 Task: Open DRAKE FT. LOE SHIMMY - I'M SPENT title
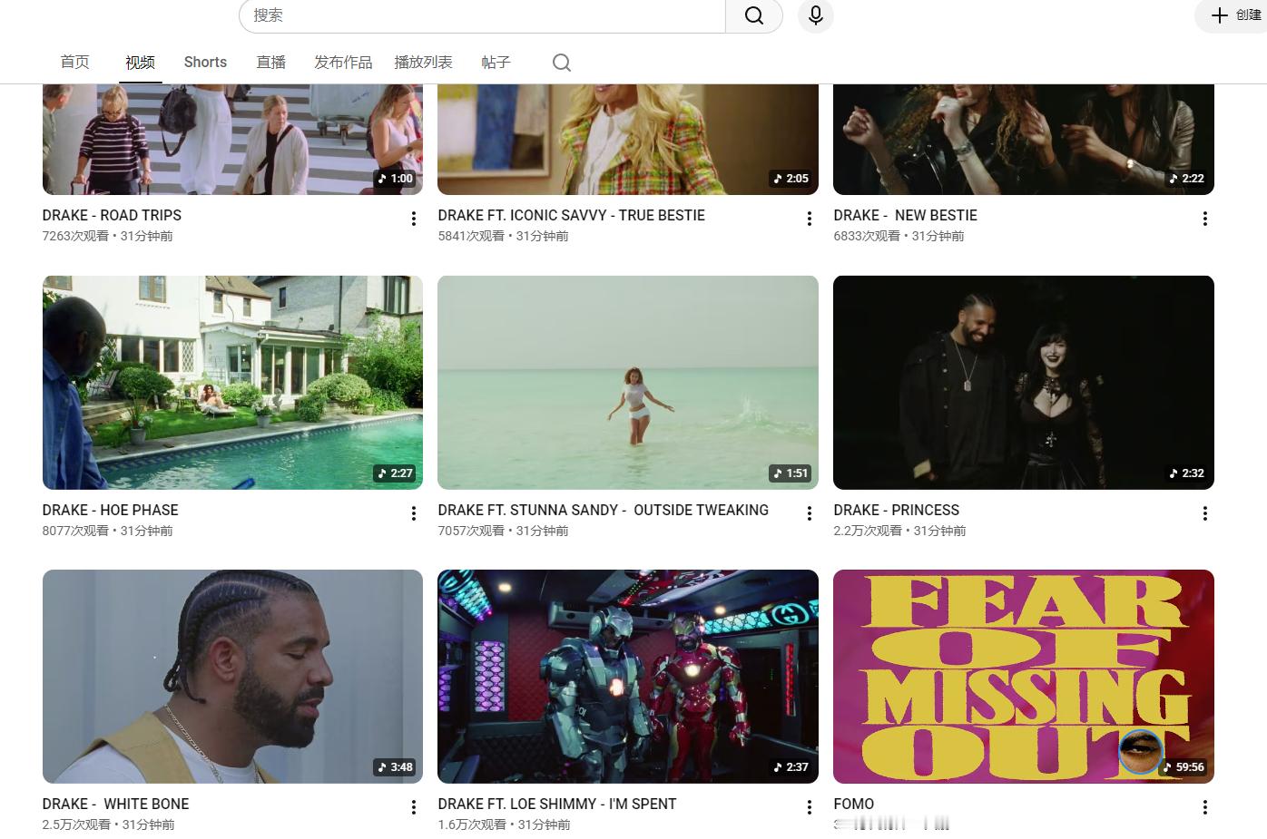[x=556, y=804]
